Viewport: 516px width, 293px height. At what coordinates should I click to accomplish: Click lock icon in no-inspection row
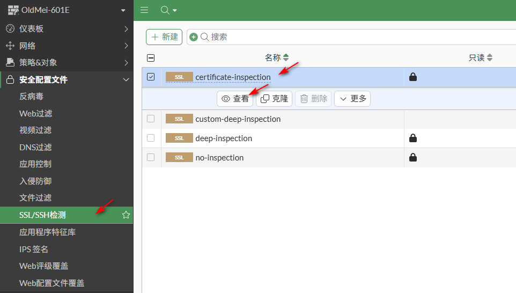413,157
